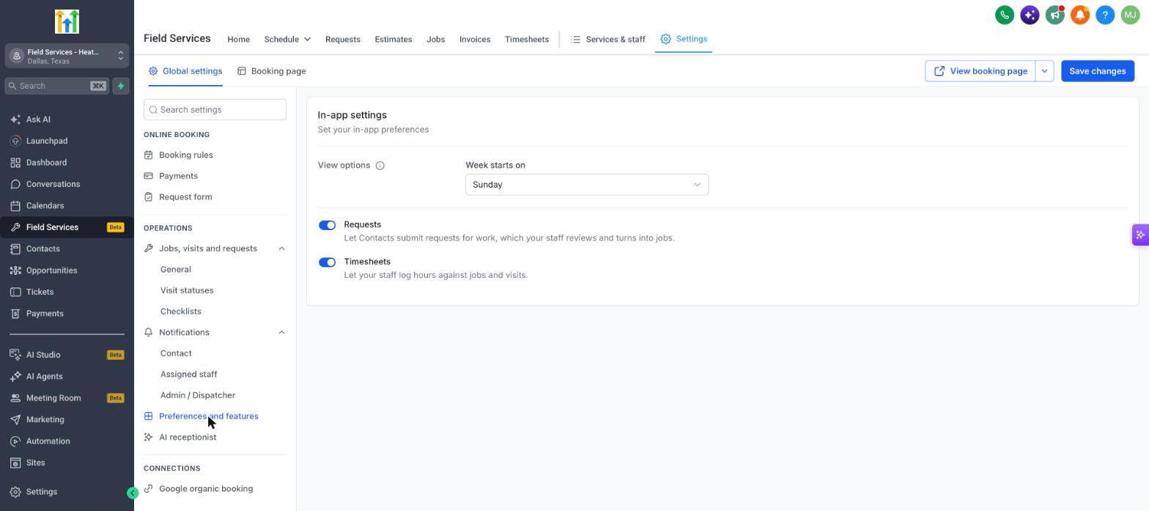The height and width of the screenshot is (511, 1149).
Task: Open the orange notifications bell
Action: [x=1079, y=15]
